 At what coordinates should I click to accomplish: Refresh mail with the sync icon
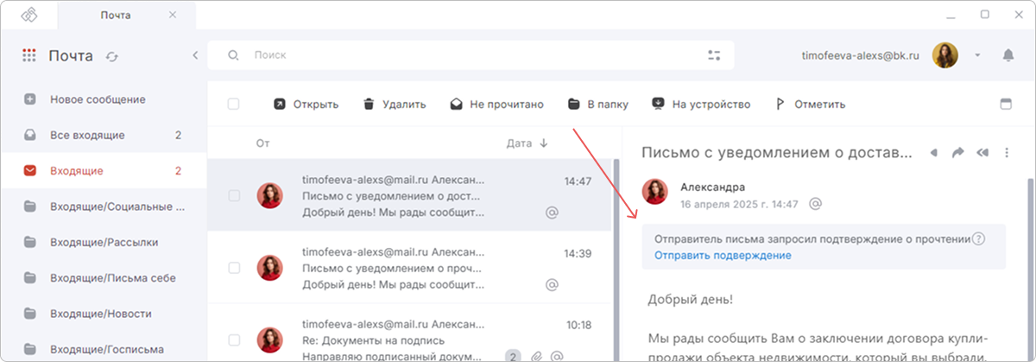pos(111,56)
